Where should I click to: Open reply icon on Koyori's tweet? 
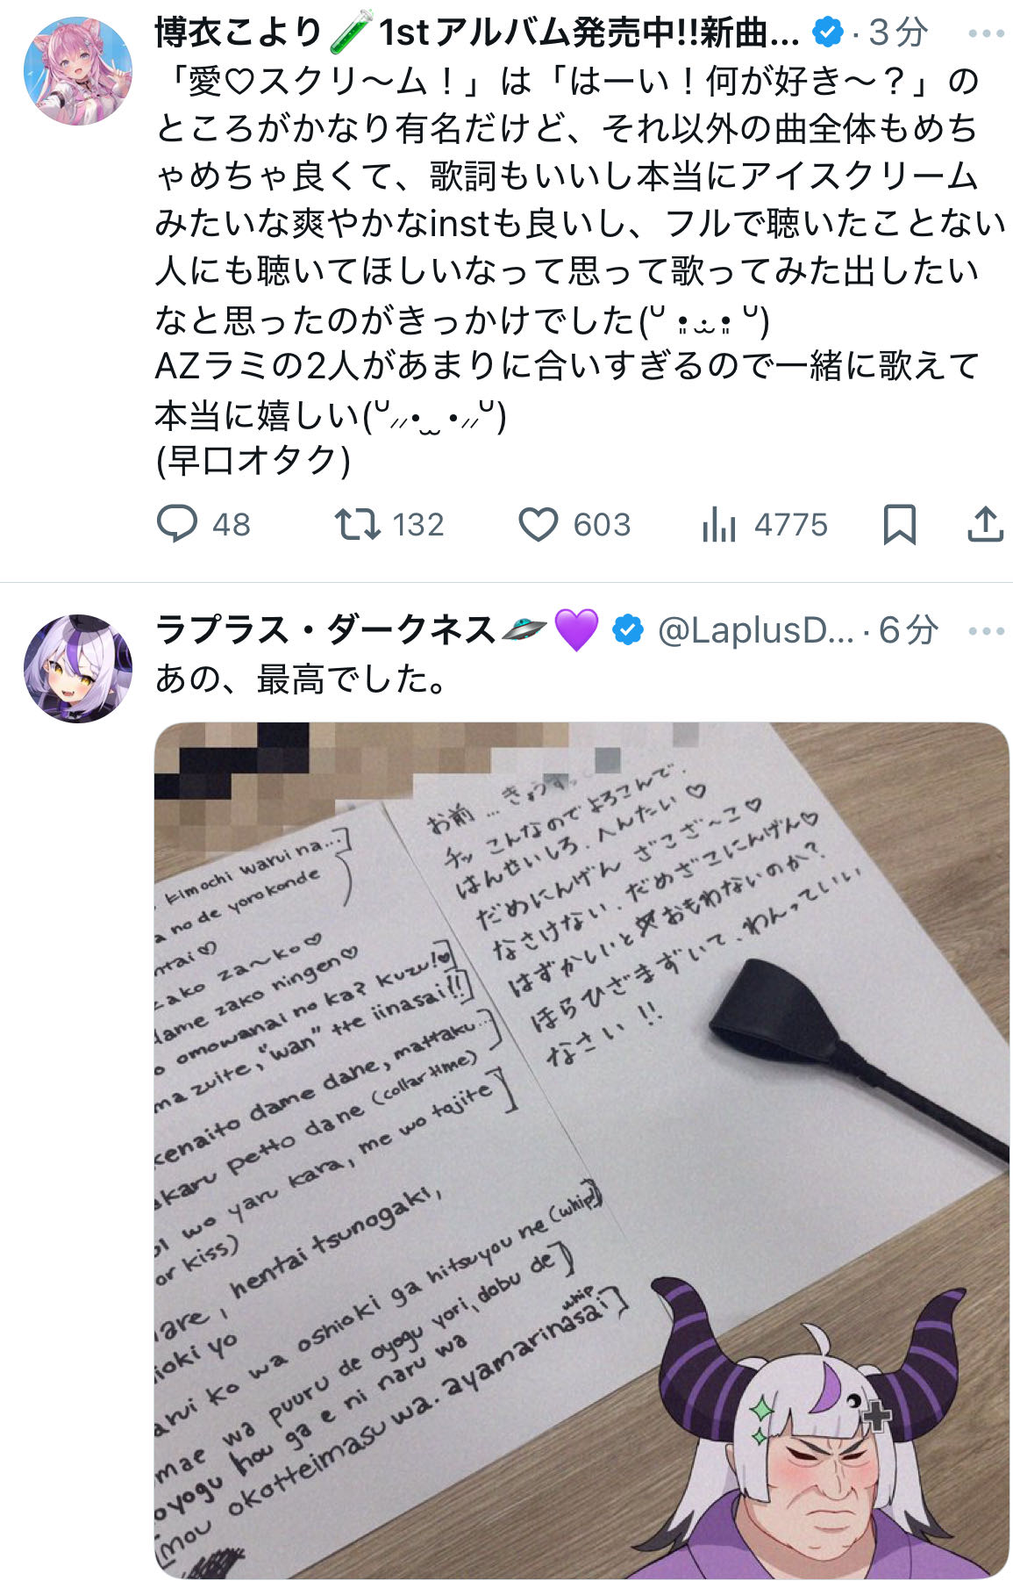pos(176,524)
